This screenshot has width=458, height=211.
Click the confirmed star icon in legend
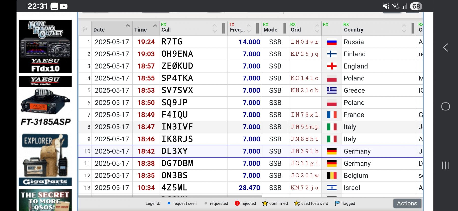tap(265, 203)
